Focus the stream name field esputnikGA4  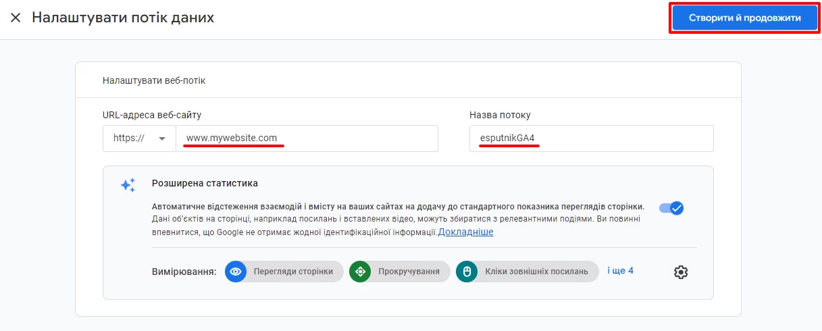tap(592, 138)
